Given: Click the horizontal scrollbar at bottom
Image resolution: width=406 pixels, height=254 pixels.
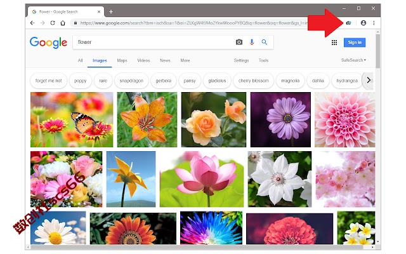Looking at the screenshot, I should tap(197, 247).
